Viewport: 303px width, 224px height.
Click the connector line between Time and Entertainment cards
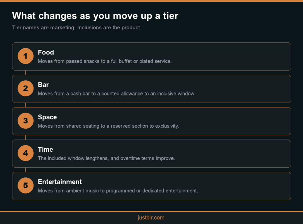[25, 170]
